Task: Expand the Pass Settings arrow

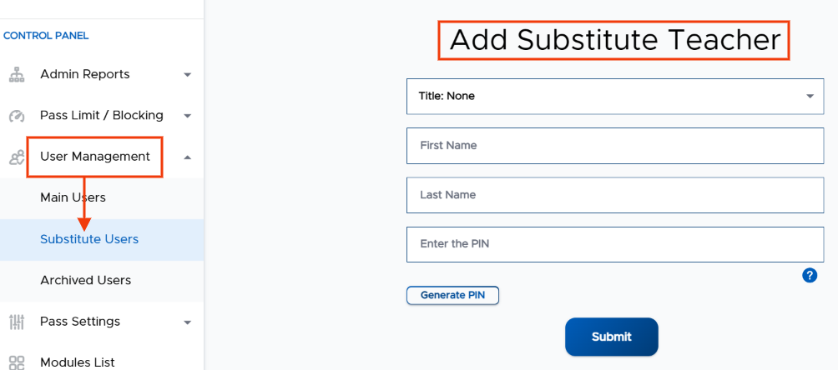Action: pos(187,322)
